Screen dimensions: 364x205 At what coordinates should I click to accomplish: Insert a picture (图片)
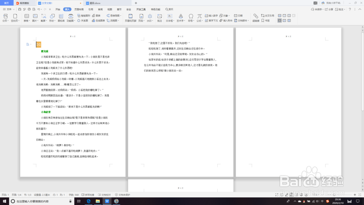tap(35, 17)
